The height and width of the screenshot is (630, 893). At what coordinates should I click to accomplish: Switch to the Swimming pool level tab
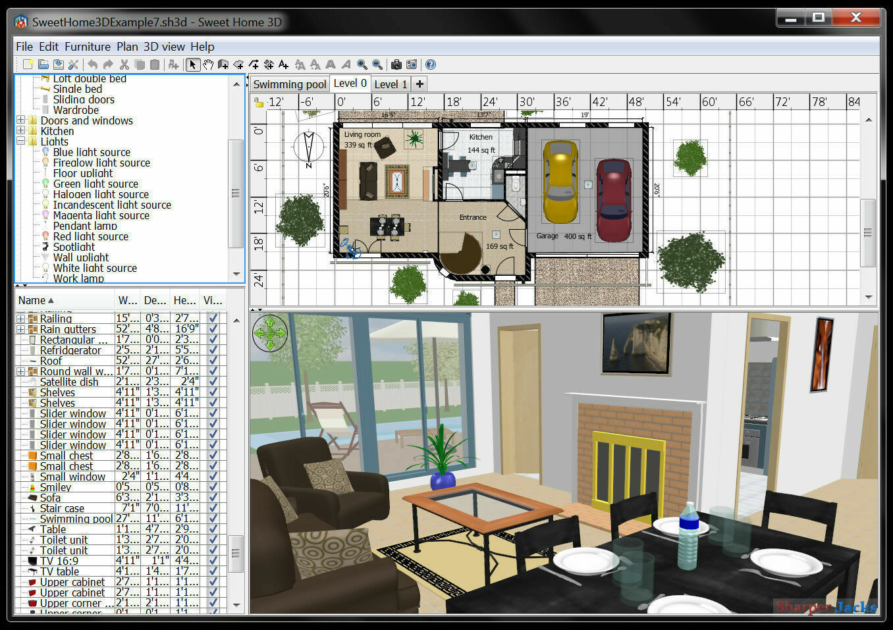[290, 84]
